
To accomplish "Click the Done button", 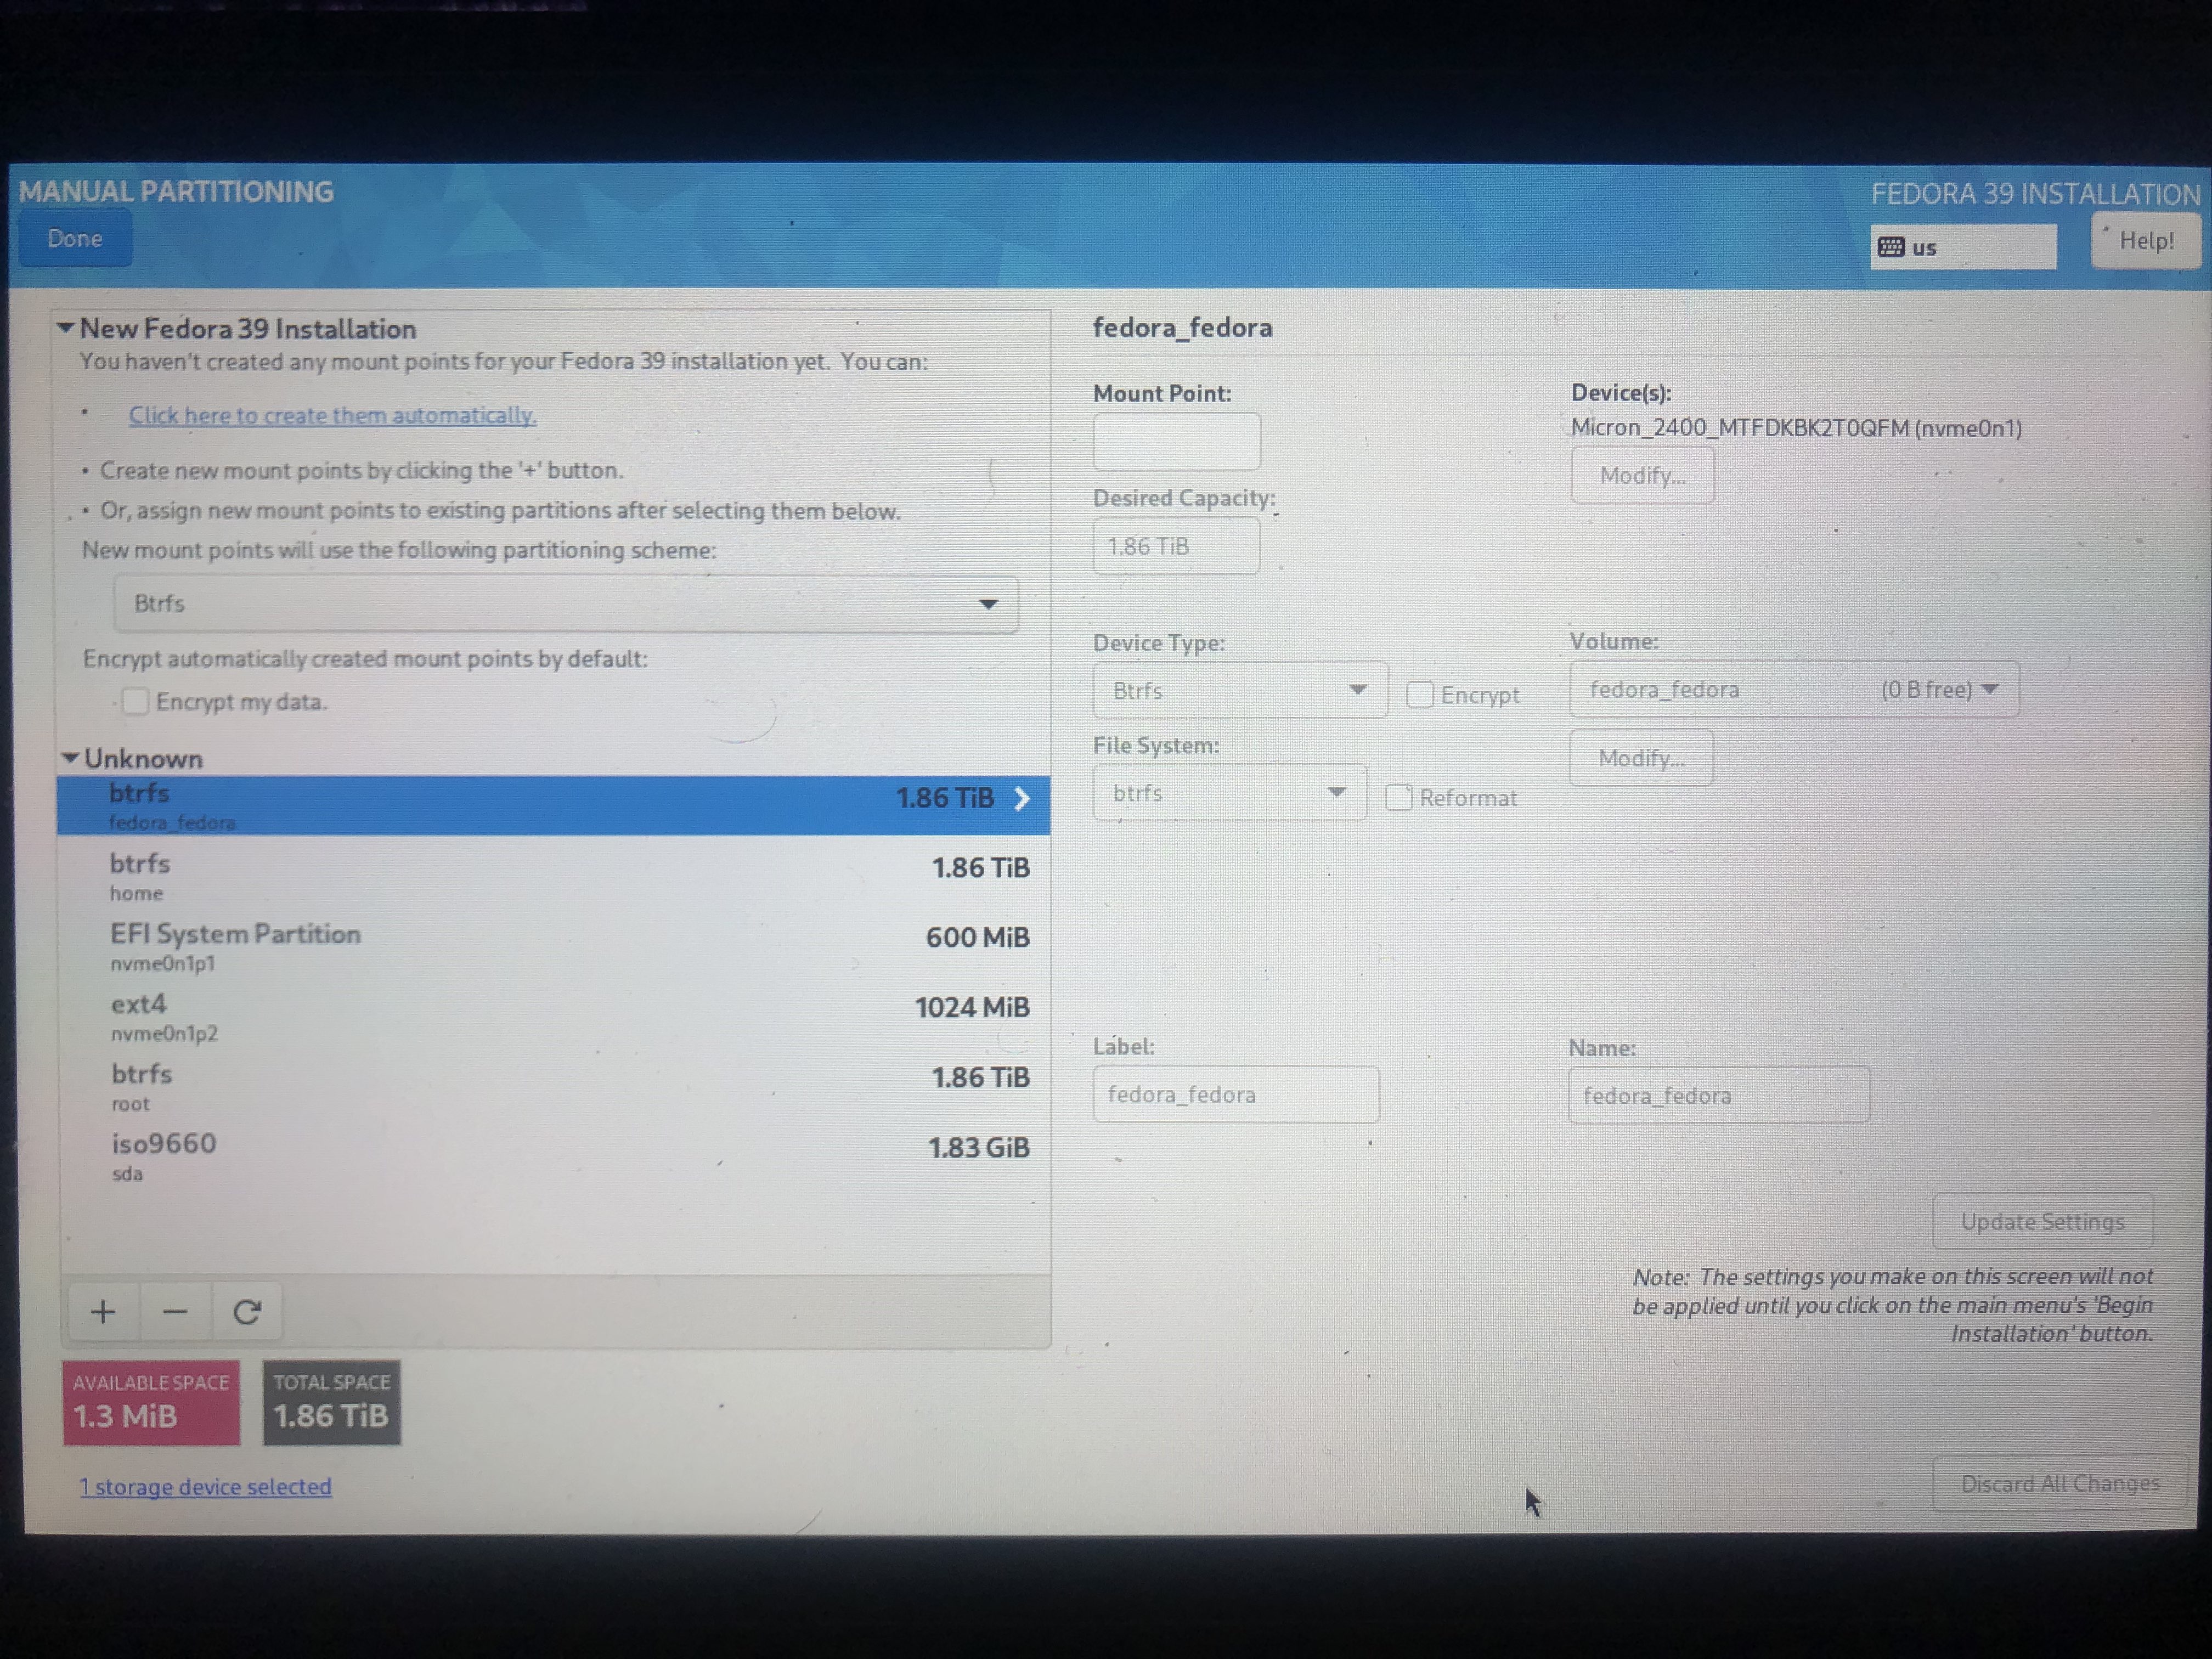I will pos(75,239).
